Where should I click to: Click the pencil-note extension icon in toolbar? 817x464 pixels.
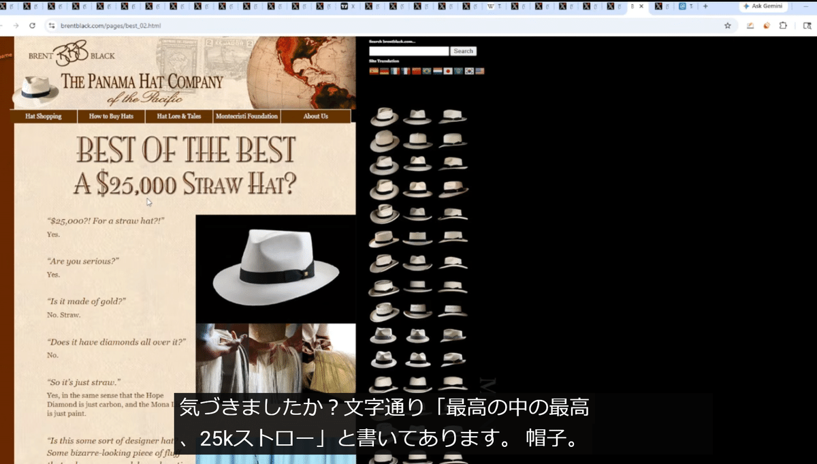click(x=750, y=25)
